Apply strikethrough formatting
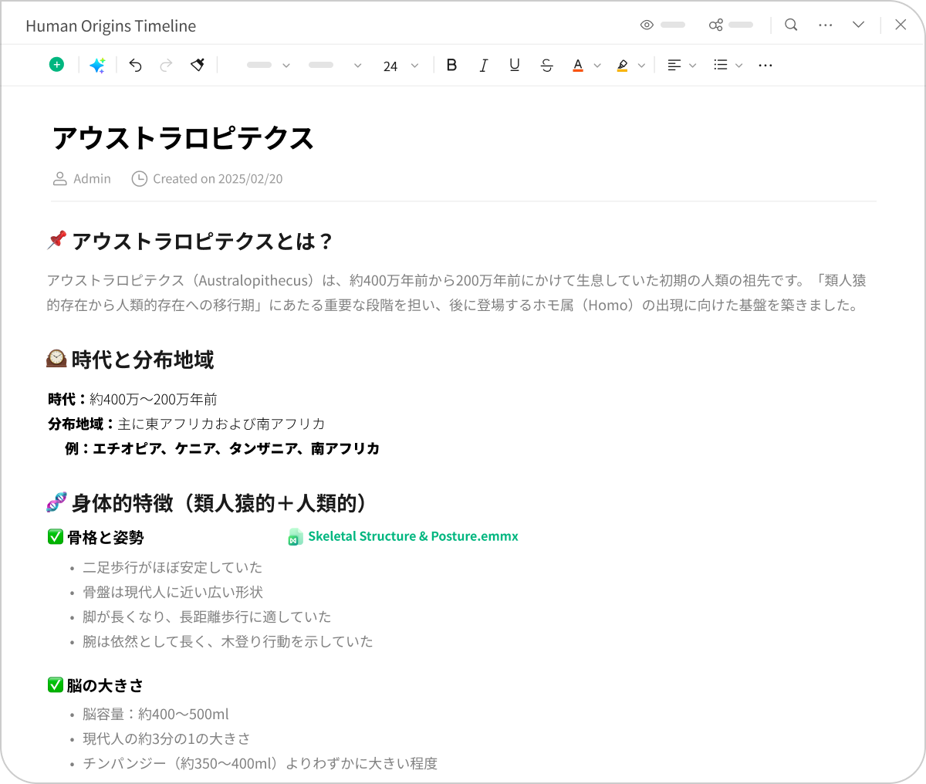This screenshot has height=784, width=926. [x=546, y=66]
